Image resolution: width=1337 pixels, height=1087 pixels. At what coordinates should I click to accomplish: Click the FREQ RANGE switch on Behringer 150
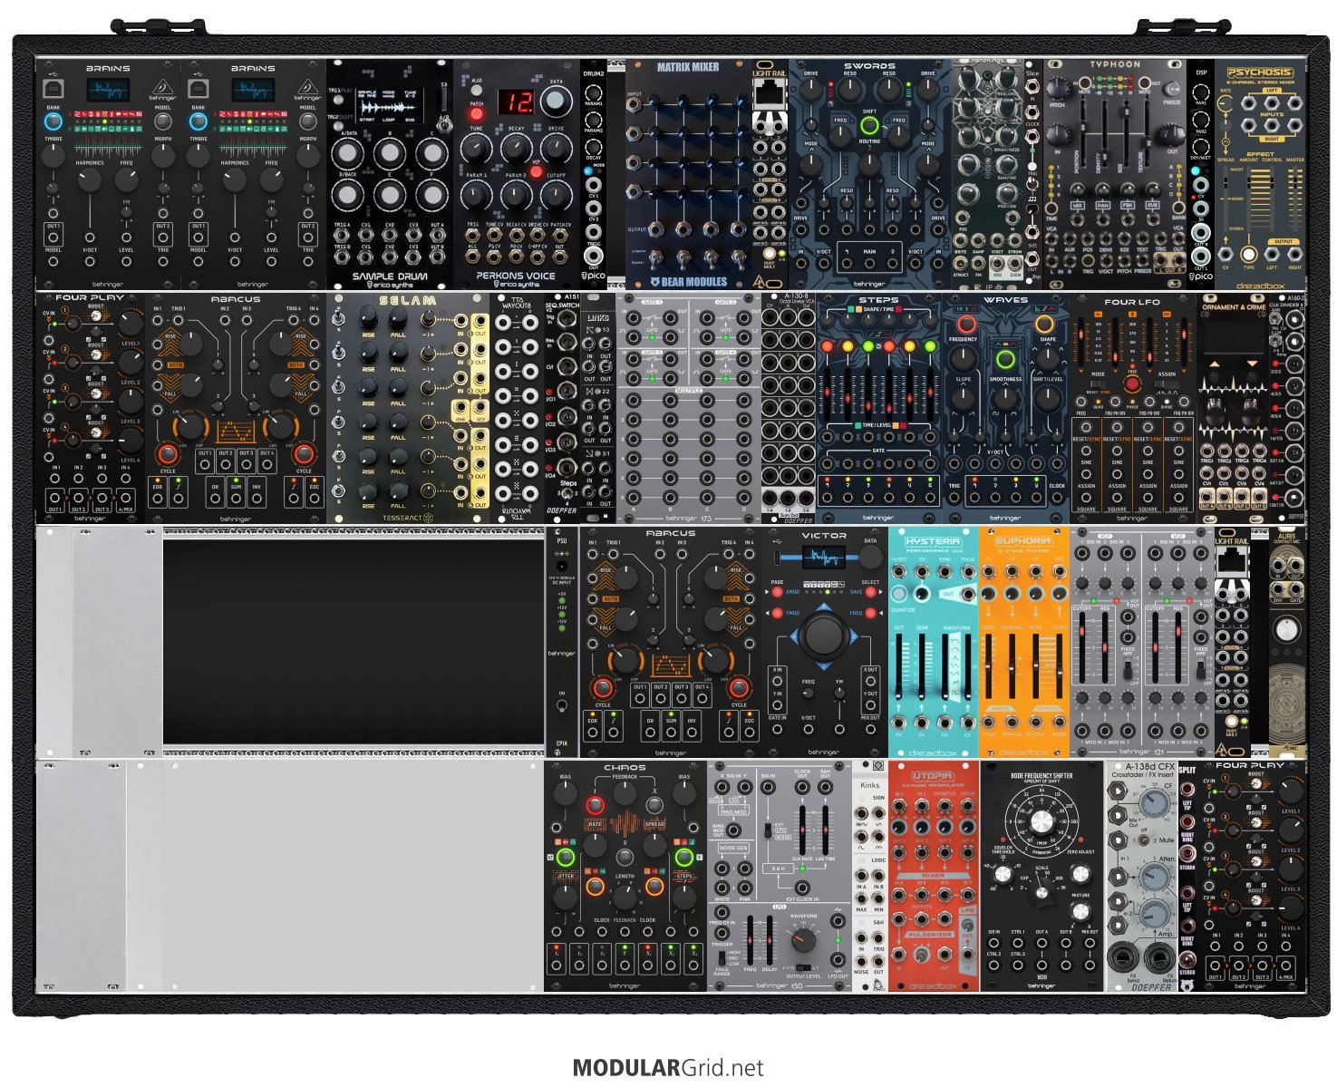coord(723,956)
